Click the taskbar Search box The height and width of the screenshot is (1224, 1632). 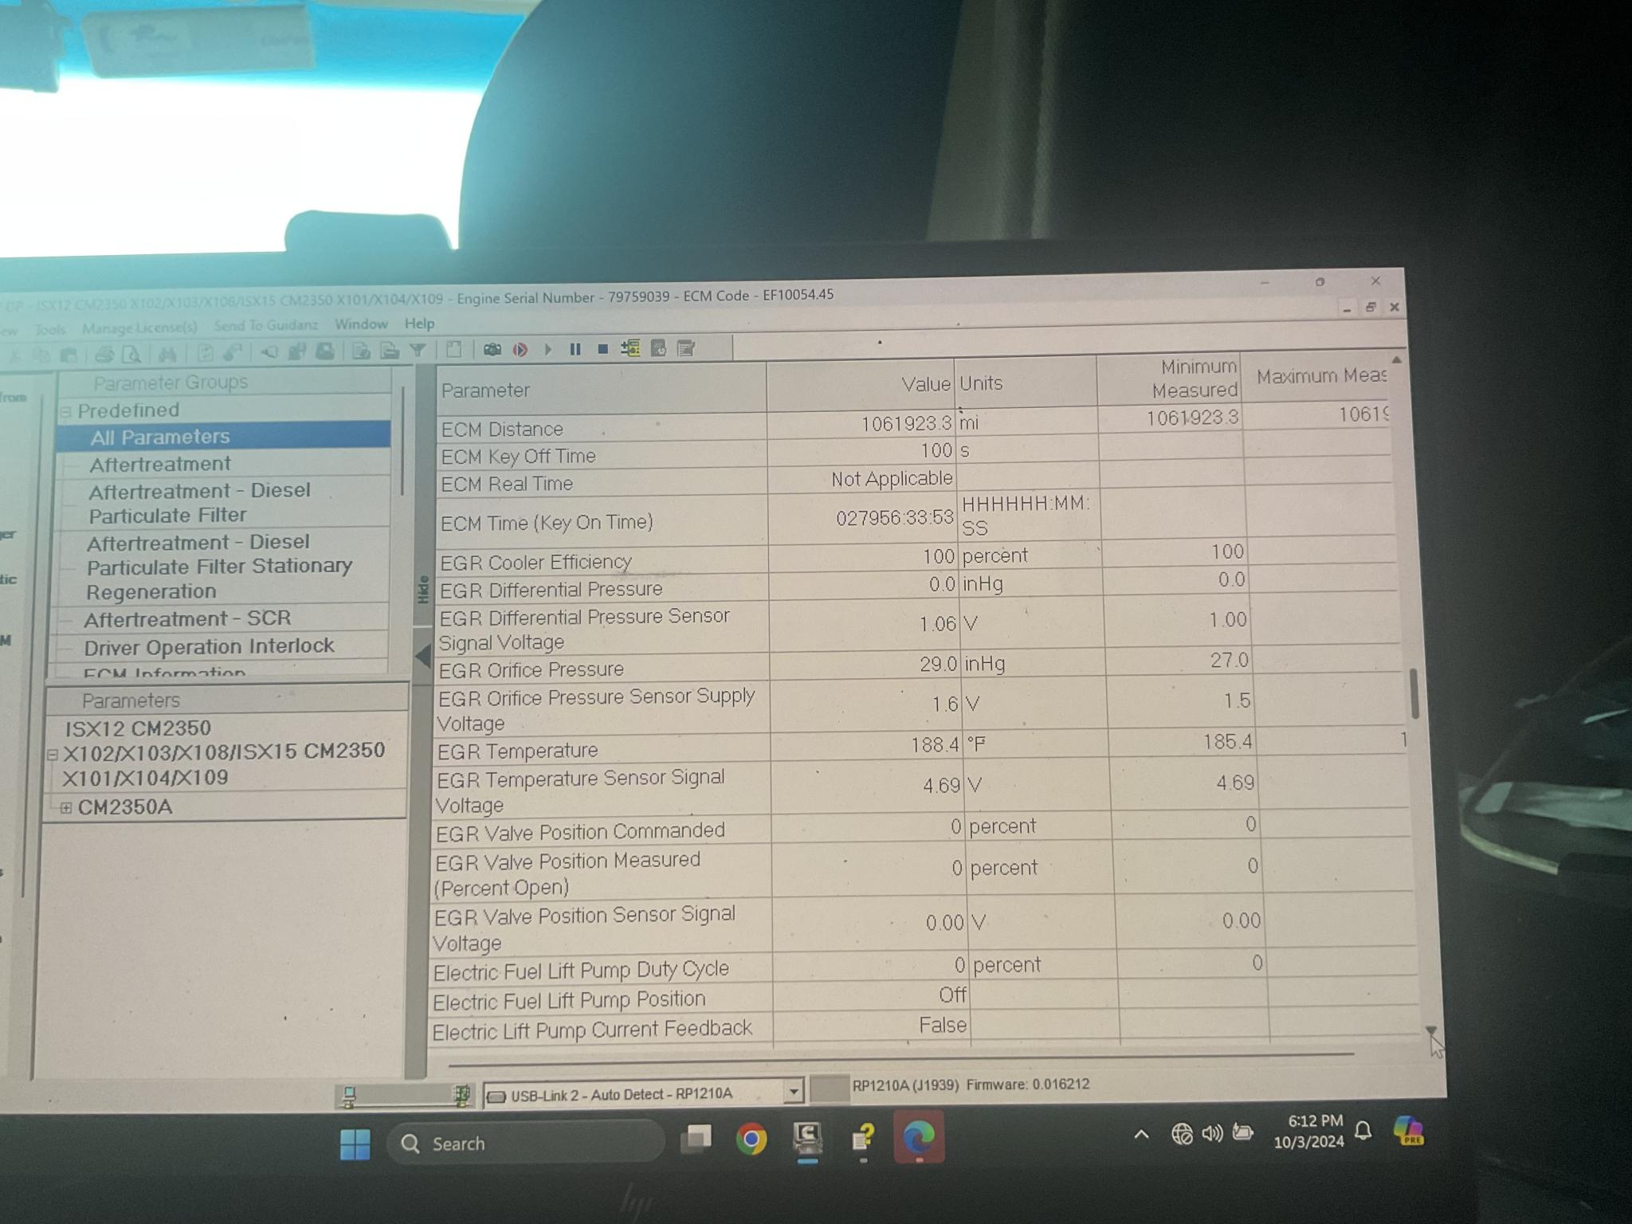coord(526,1144)
